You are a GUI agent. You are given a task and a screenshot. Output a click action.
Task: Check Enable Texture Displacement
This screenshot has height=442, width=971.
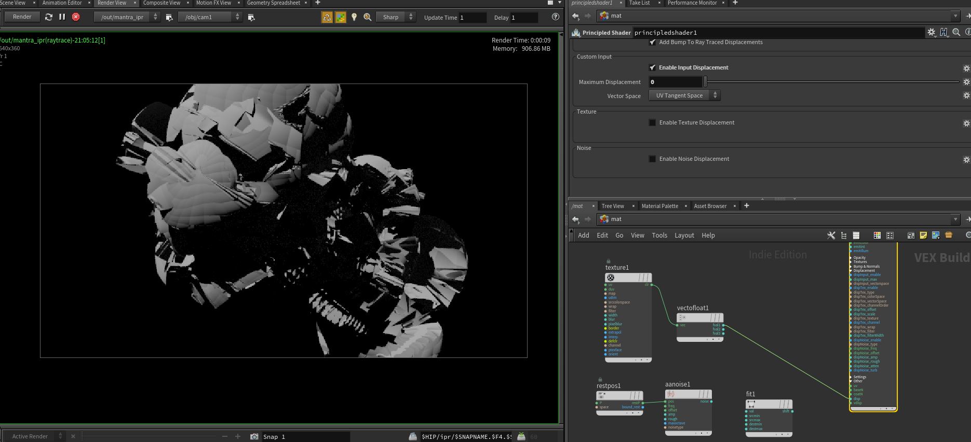point(653,122)
